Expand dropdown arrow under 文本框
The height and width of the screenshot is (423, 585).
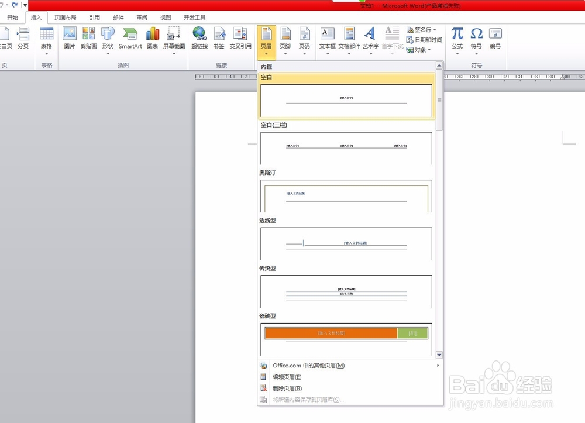[327, 54]
